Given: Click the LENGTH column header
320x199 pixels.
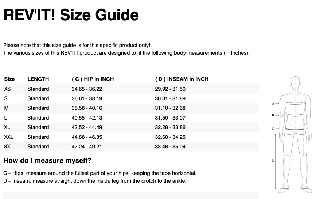Looking at the screenshot, I should coord(38,79).
